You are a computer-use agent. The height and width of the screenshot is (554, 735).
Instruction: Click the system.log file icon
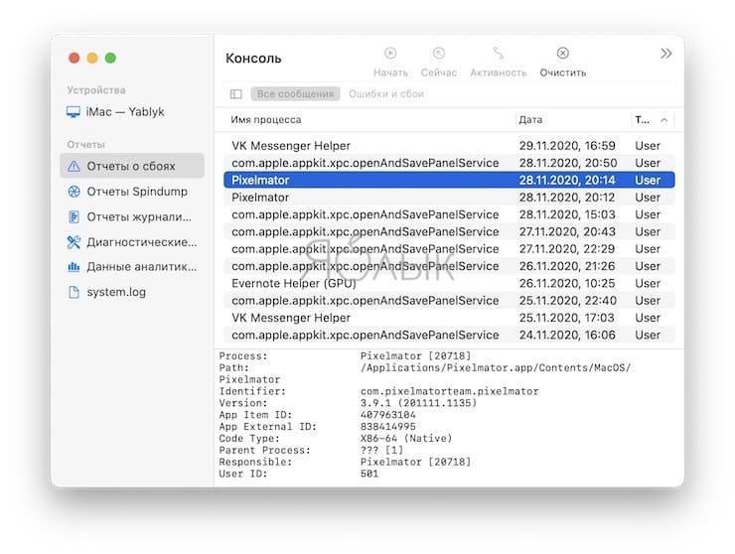point(73,292)
